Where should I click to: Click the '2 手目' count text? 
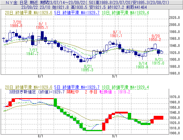tap(91, 92)
